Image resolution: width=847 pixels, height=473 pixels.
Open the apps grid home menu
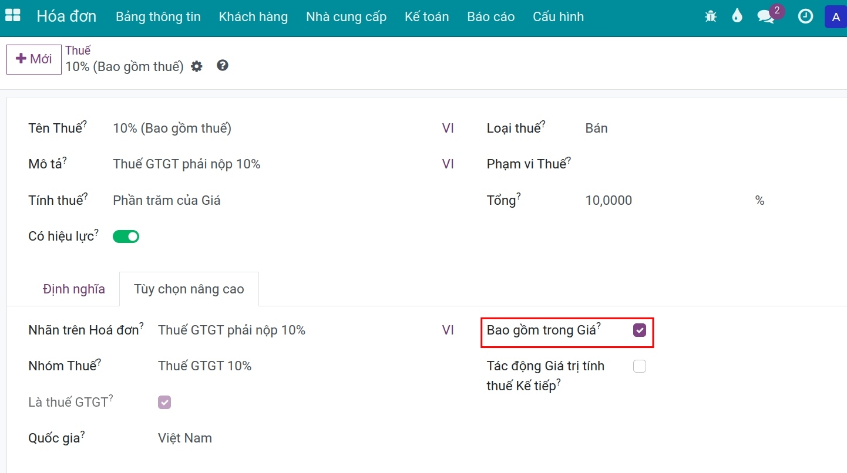(12, 16)
